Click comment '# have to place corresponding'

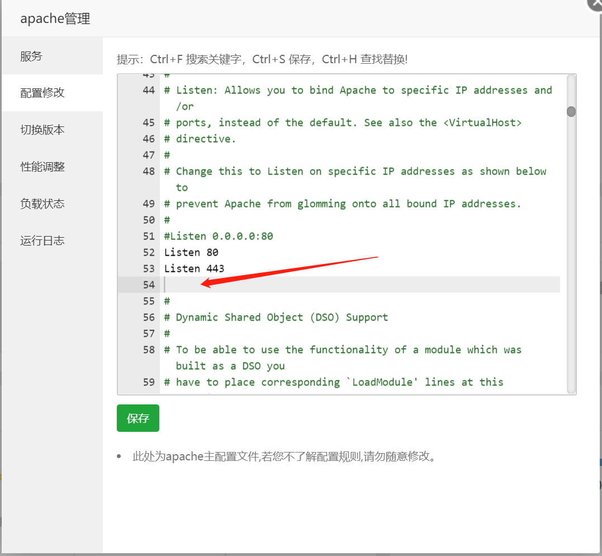[334, 383]
